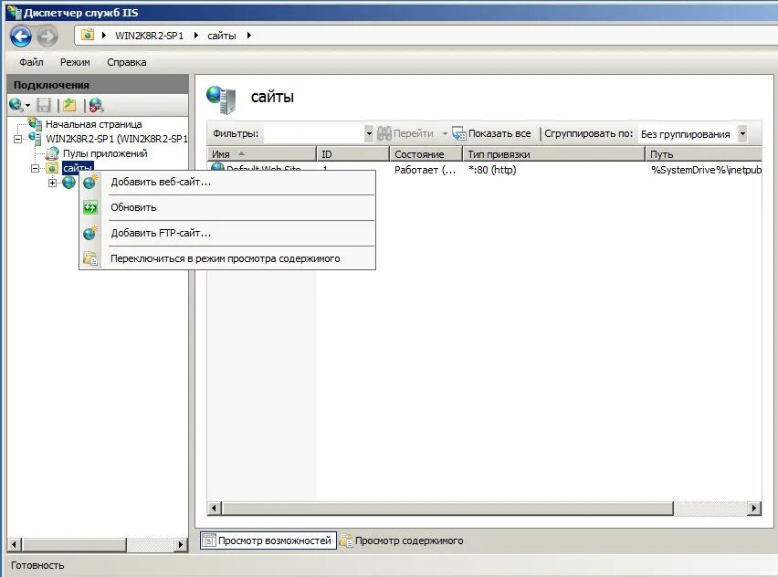Sort by the Имя column header
Screen dimensions: 778x577
pos(261,154)
